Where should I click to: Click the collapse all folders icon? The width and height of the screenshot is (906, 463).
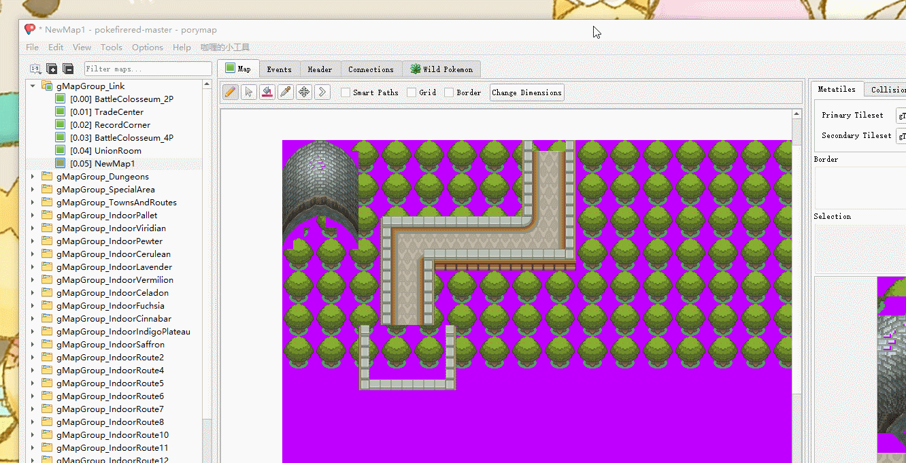(x=68, y=69)
